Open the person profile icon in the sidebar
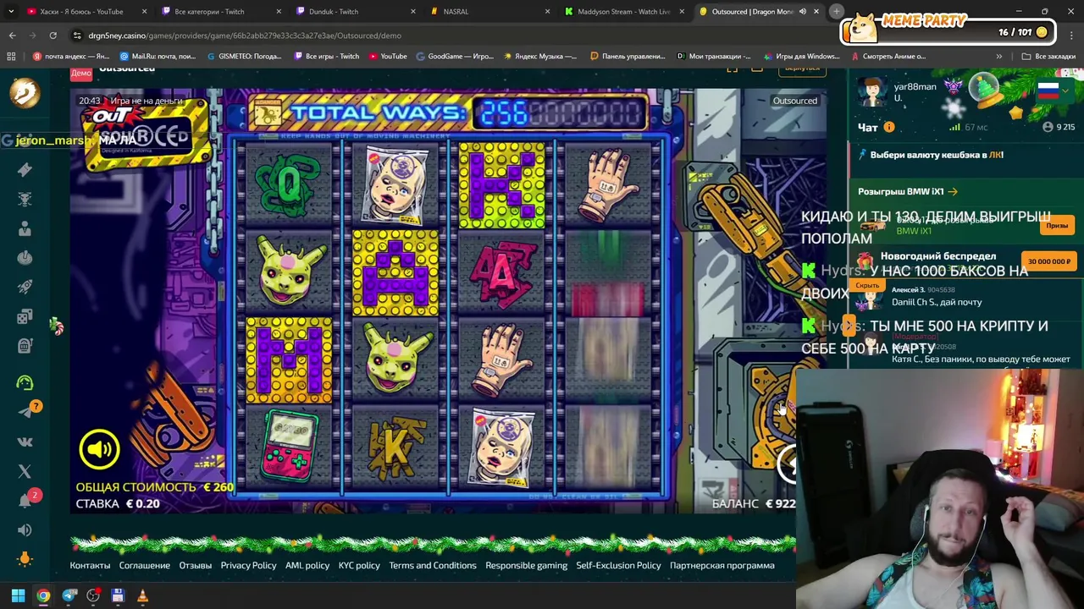1084x609 pixels. coord(25,228)
